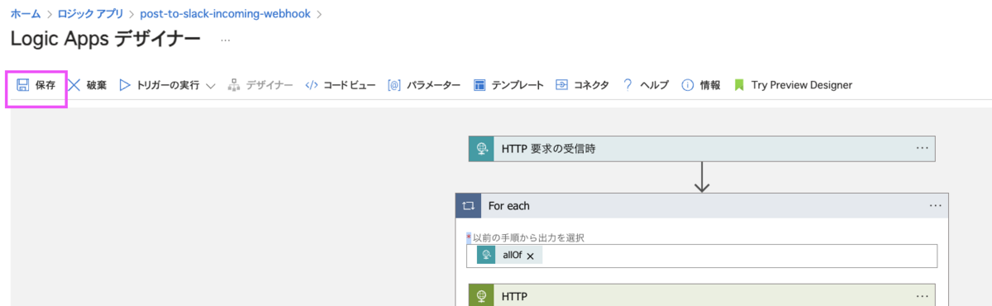
Task: Open the ellipsis beside Logic Apps デザイナー title
Action: (226, 40)
